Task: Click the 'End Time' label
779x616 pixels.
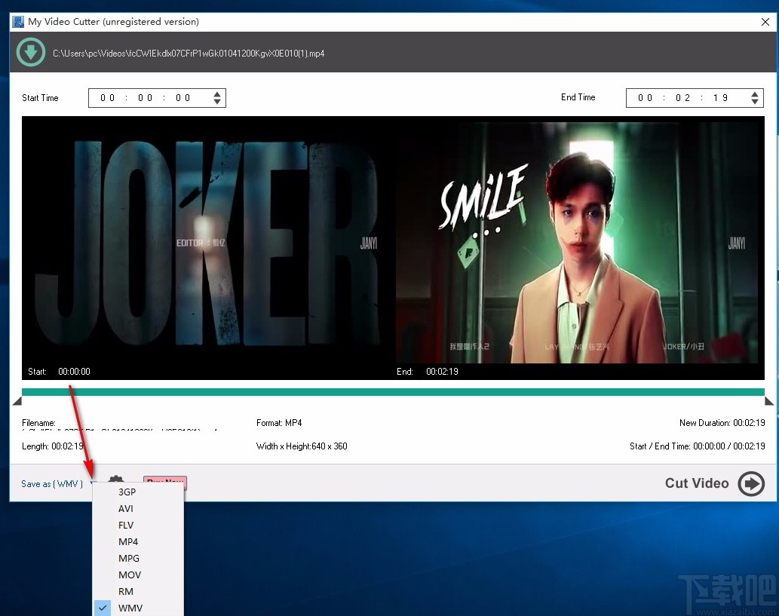Action: [x=578, y=97]
